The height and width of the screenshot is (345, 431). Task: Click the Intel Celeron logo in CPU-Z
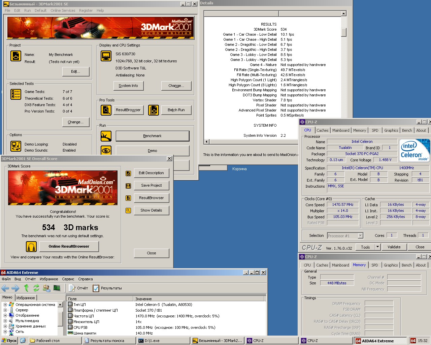(415, 150)
